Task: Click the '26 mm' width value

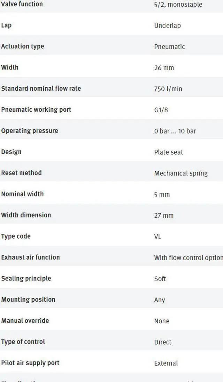Action: [x=164, y=68]
